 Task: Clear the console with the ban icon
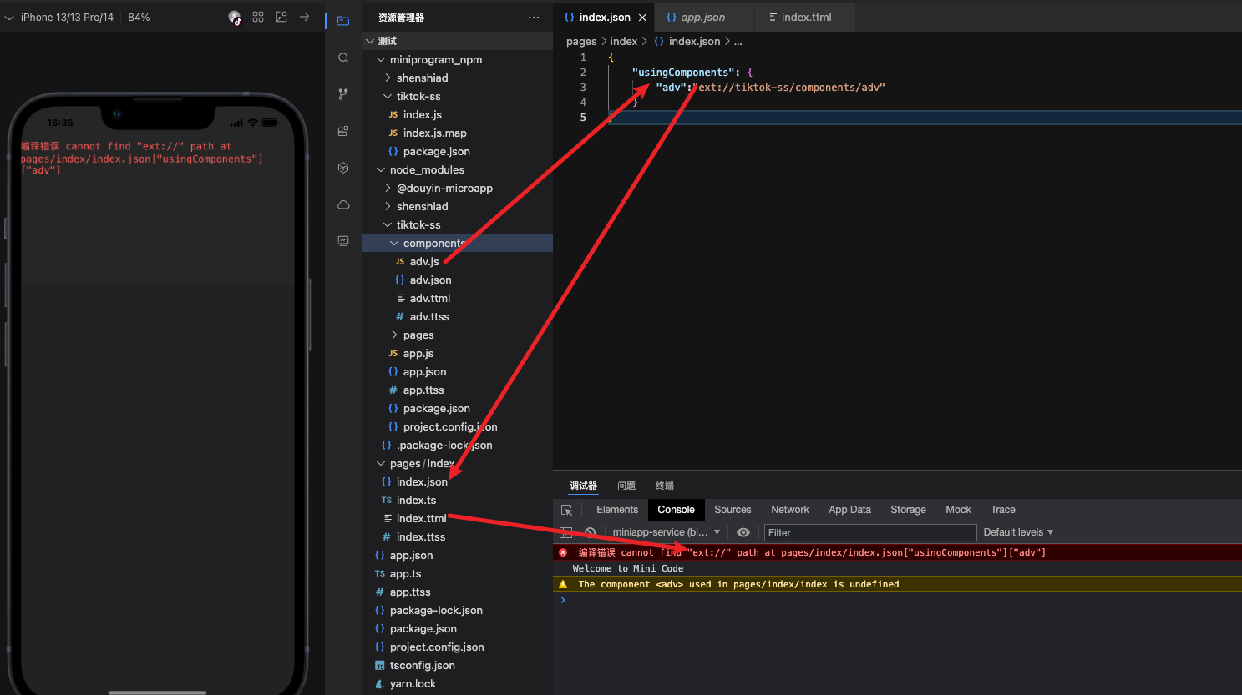click(x=591, y=532)
